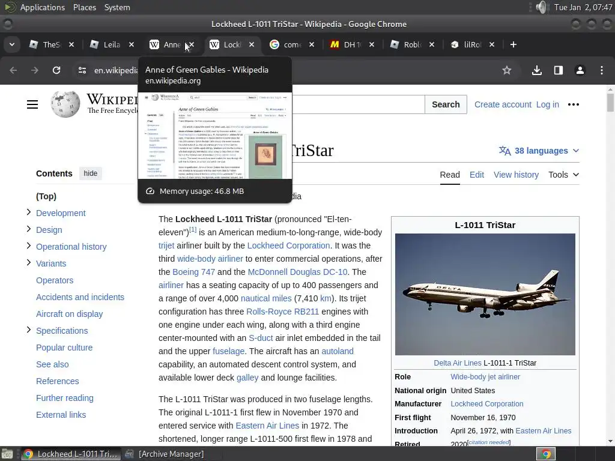
Task: Click the Wikipedia Search button
Action: [446, 104]
